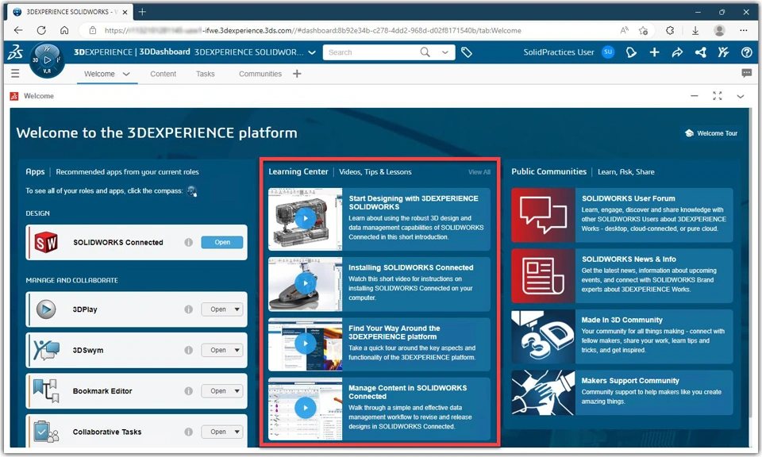Screen dimensions: 762x457
Task: Click the SU user avatar
Action: pos(608,52)
